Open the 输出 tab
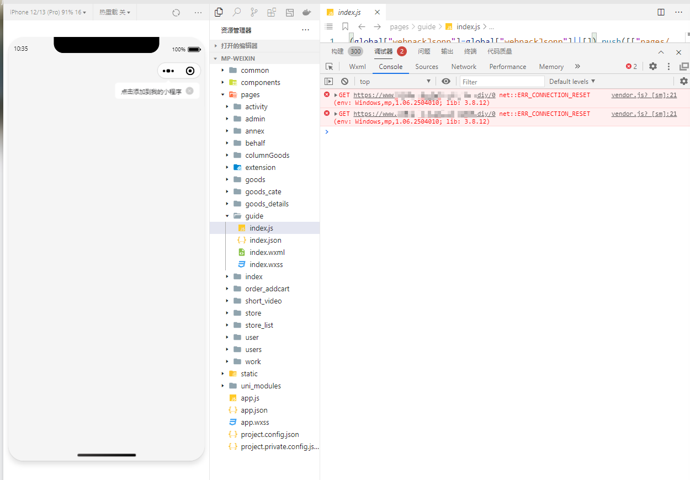This screenshot has height=480, width=690. click(x=447, y=51)
